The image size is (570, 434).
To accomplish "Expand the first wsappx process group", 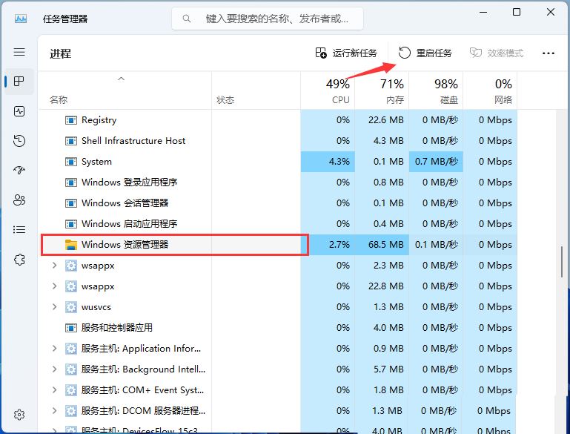I will pos(54,266).
